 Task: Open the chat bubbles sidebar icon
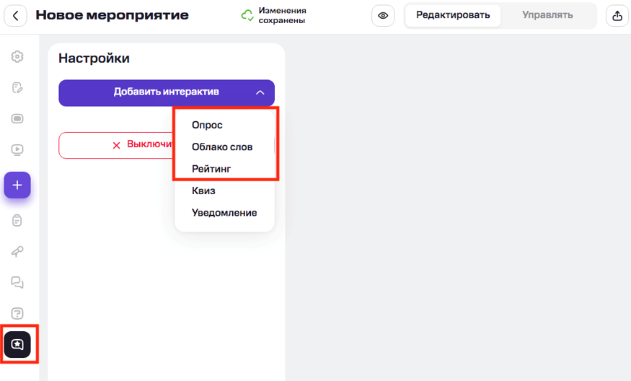[17, 282]
